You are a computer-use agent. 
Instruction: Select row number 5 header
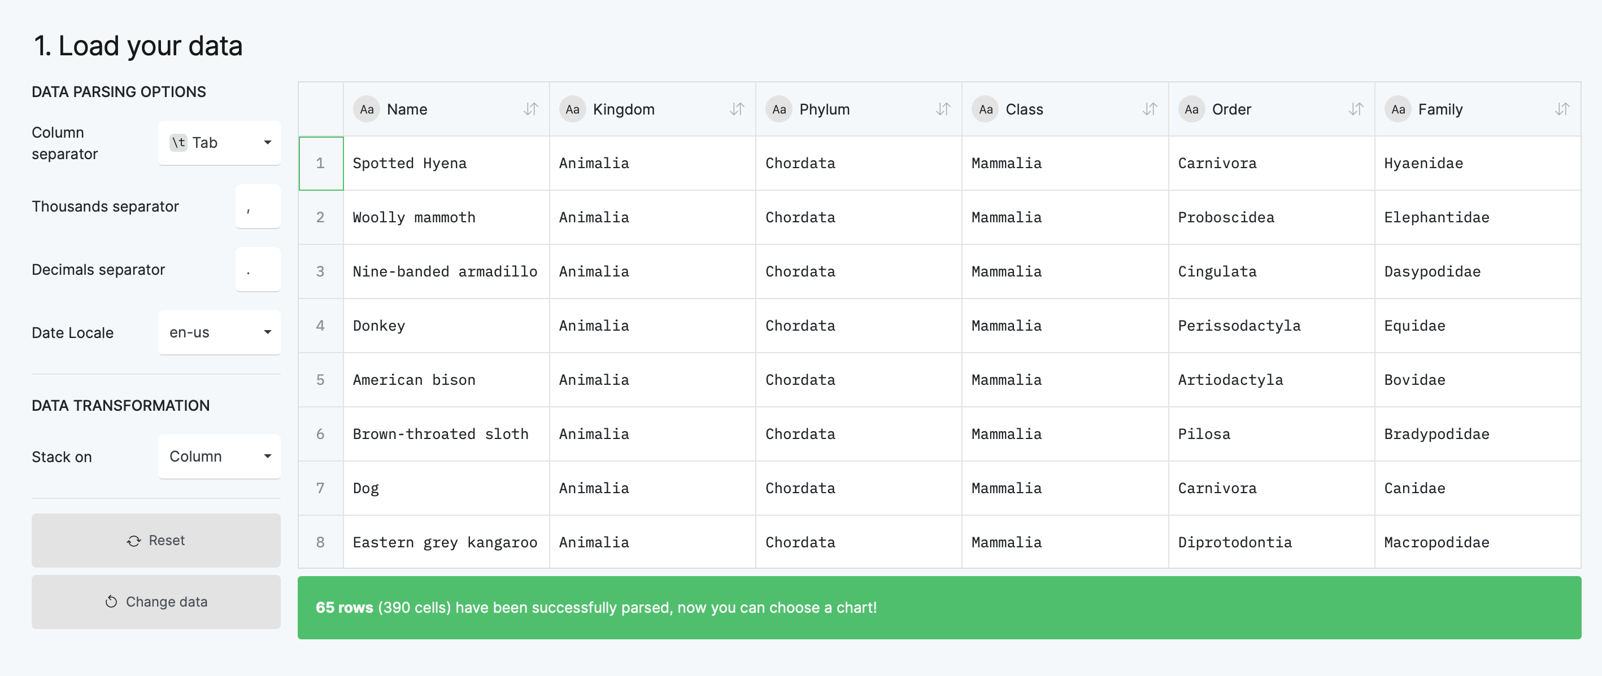point(321,380)
